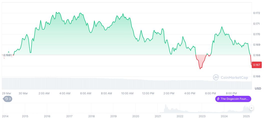Click the 0.172 price axis label
The height and width of the screenshot is (119, 268).
[x=256, y=13]
